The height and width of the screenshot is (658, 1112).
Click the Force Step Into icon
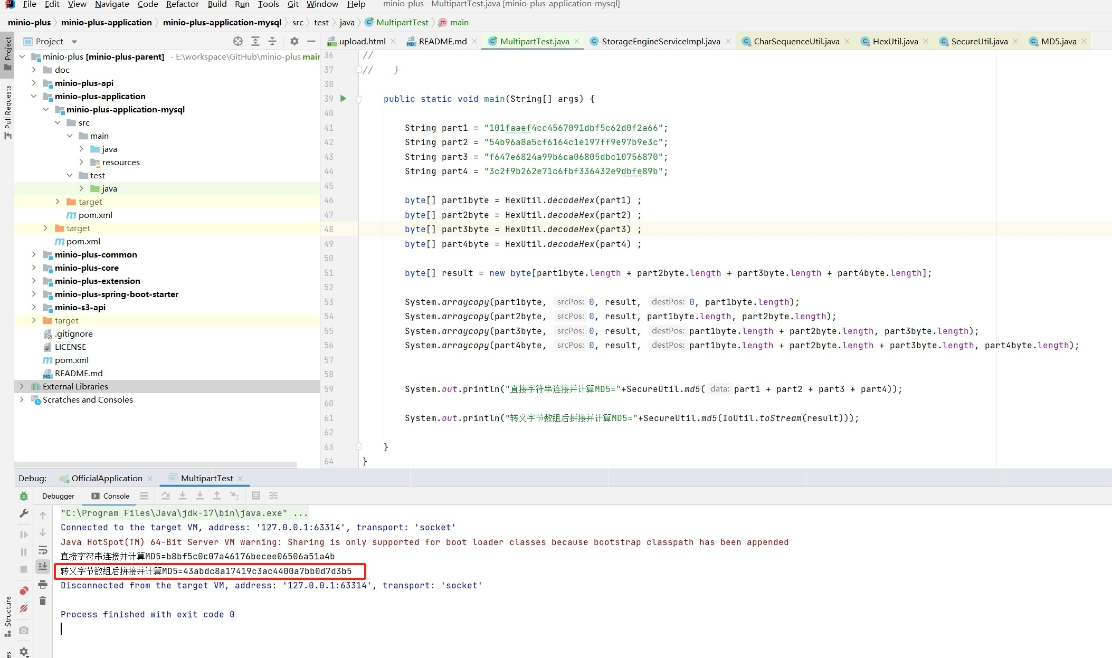tap(200, 495)
